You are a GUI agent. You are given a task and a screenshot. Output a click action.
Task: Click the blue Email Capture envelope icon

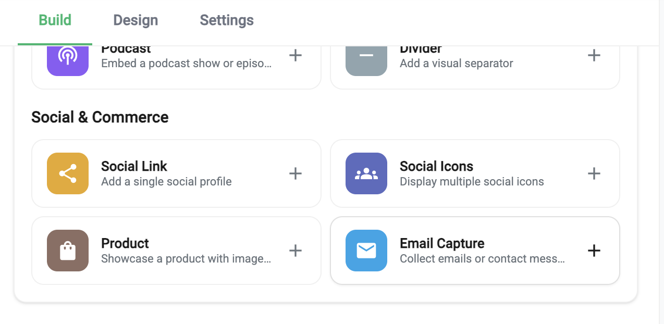[x=366, y=251]
